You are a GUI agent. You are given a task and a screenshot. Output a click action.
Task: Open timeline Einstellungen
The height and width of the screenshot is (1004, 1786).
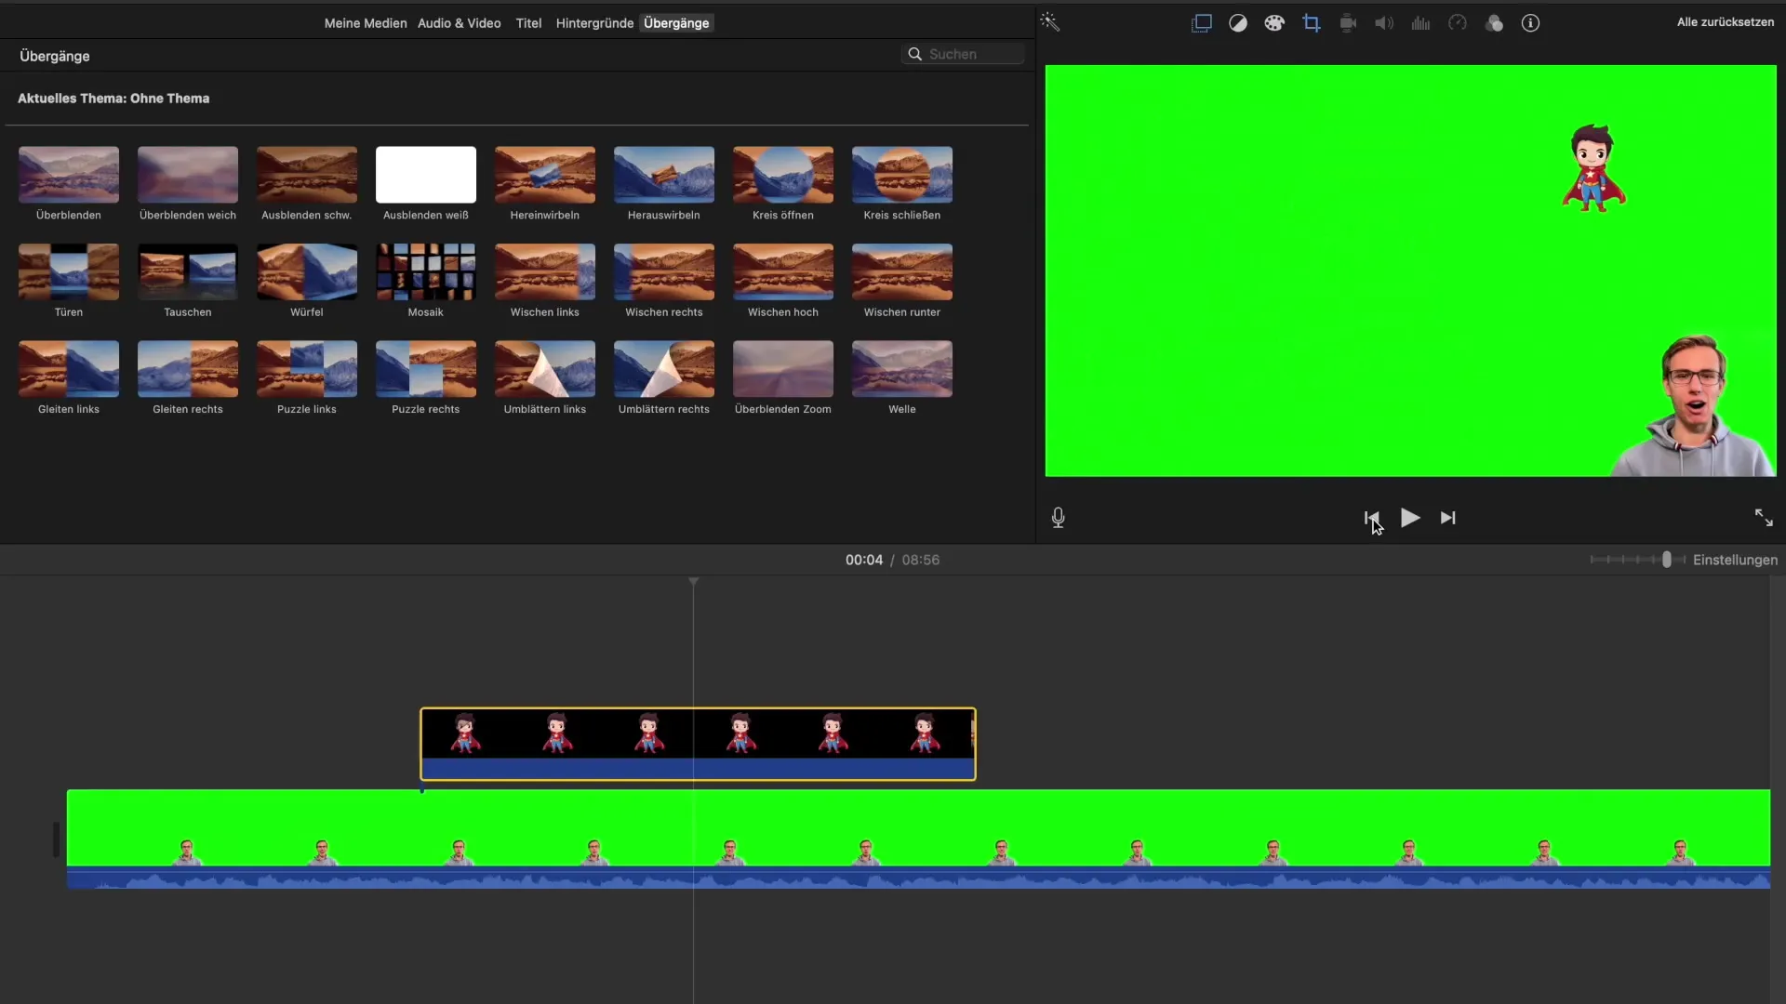(1735, 560)
